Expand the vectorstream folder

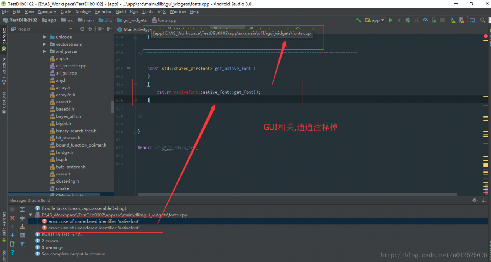pos(45,44)
